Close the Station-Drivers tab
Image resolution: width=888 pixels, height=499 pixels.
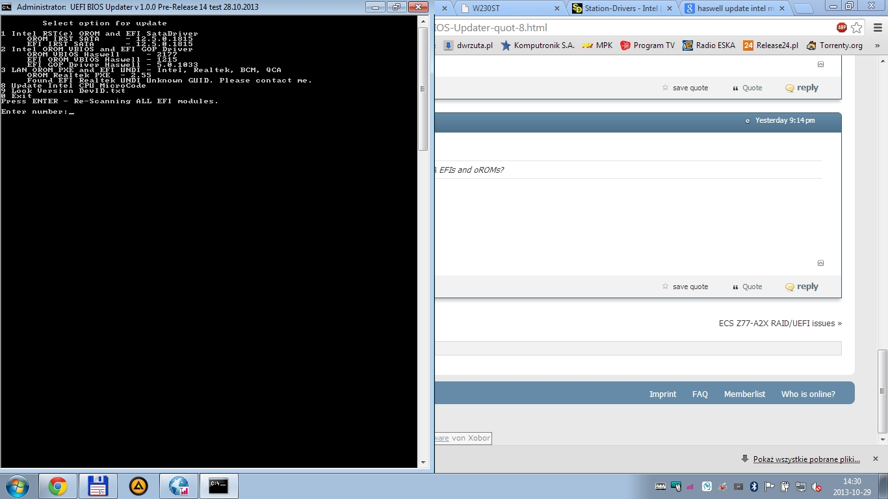click(x=671, y=8)
